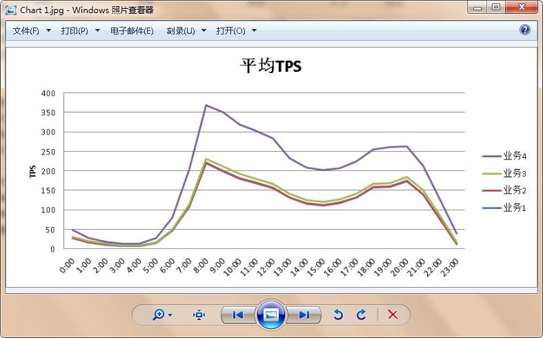Click the chart title 平均TPS
This screenshot has width=543, height=338.
(x=270, y=66)
